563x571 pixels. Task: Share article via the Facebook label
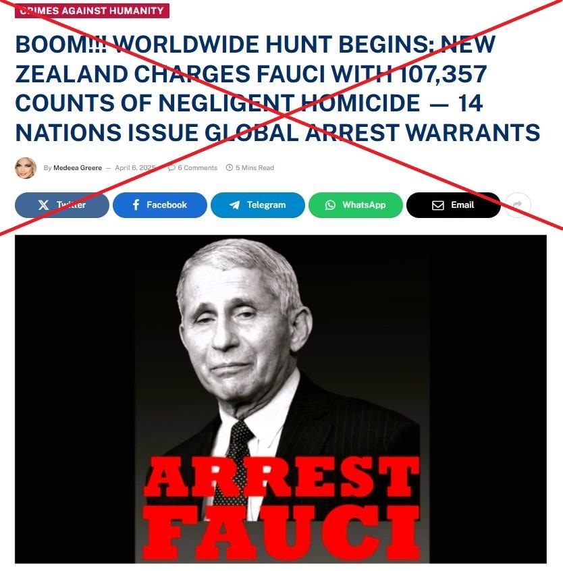167,205
